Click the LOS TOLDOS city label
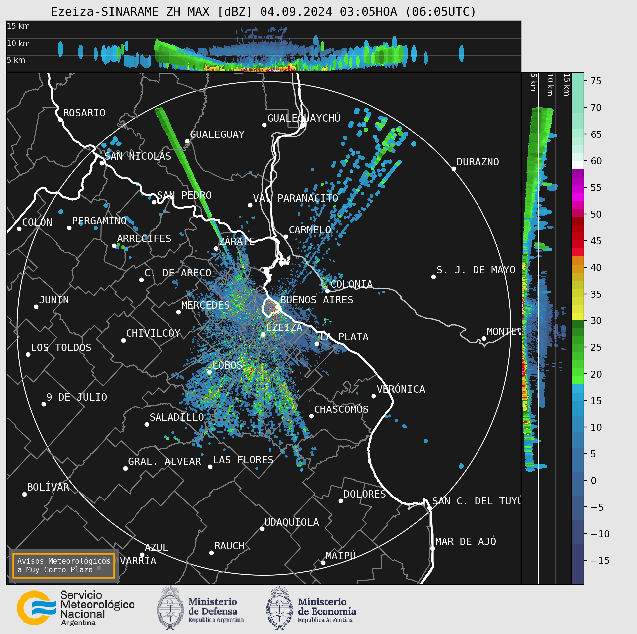The image size is (637, 634). pos(61,348)
